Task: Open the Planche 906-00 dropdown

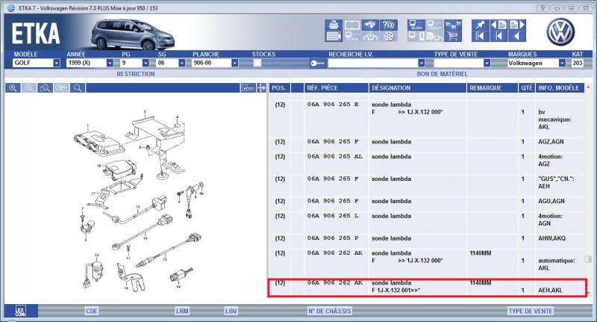Action: pyautogui.click(x=234, y=63)
